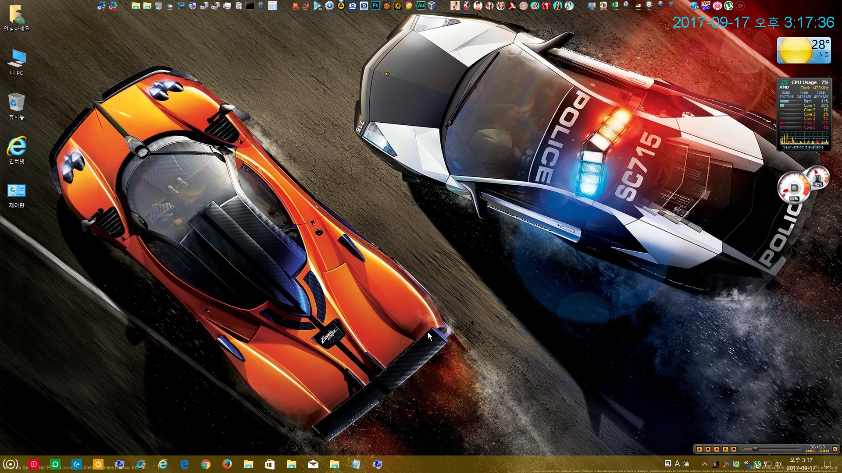
Task: Launch 인터넷 Internet Explorer desktop shortcut
Action: (17, 150)
